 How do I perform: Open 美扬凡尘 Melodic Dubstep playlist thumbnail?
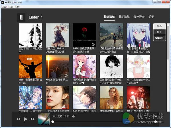58,35
